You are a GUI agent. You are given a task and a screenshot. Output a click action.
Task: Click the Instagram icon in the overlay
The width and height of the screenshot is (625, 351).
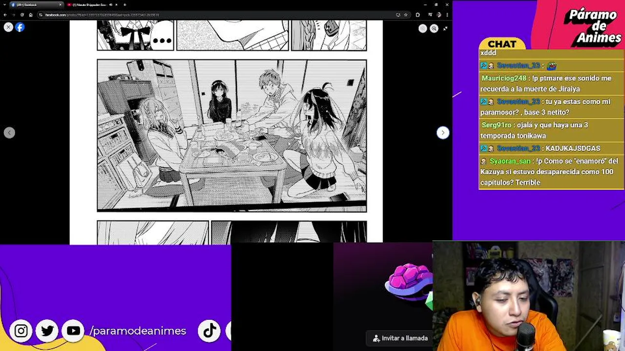click(21, 331)
